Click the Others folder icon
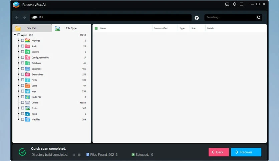 pos(27,102)
